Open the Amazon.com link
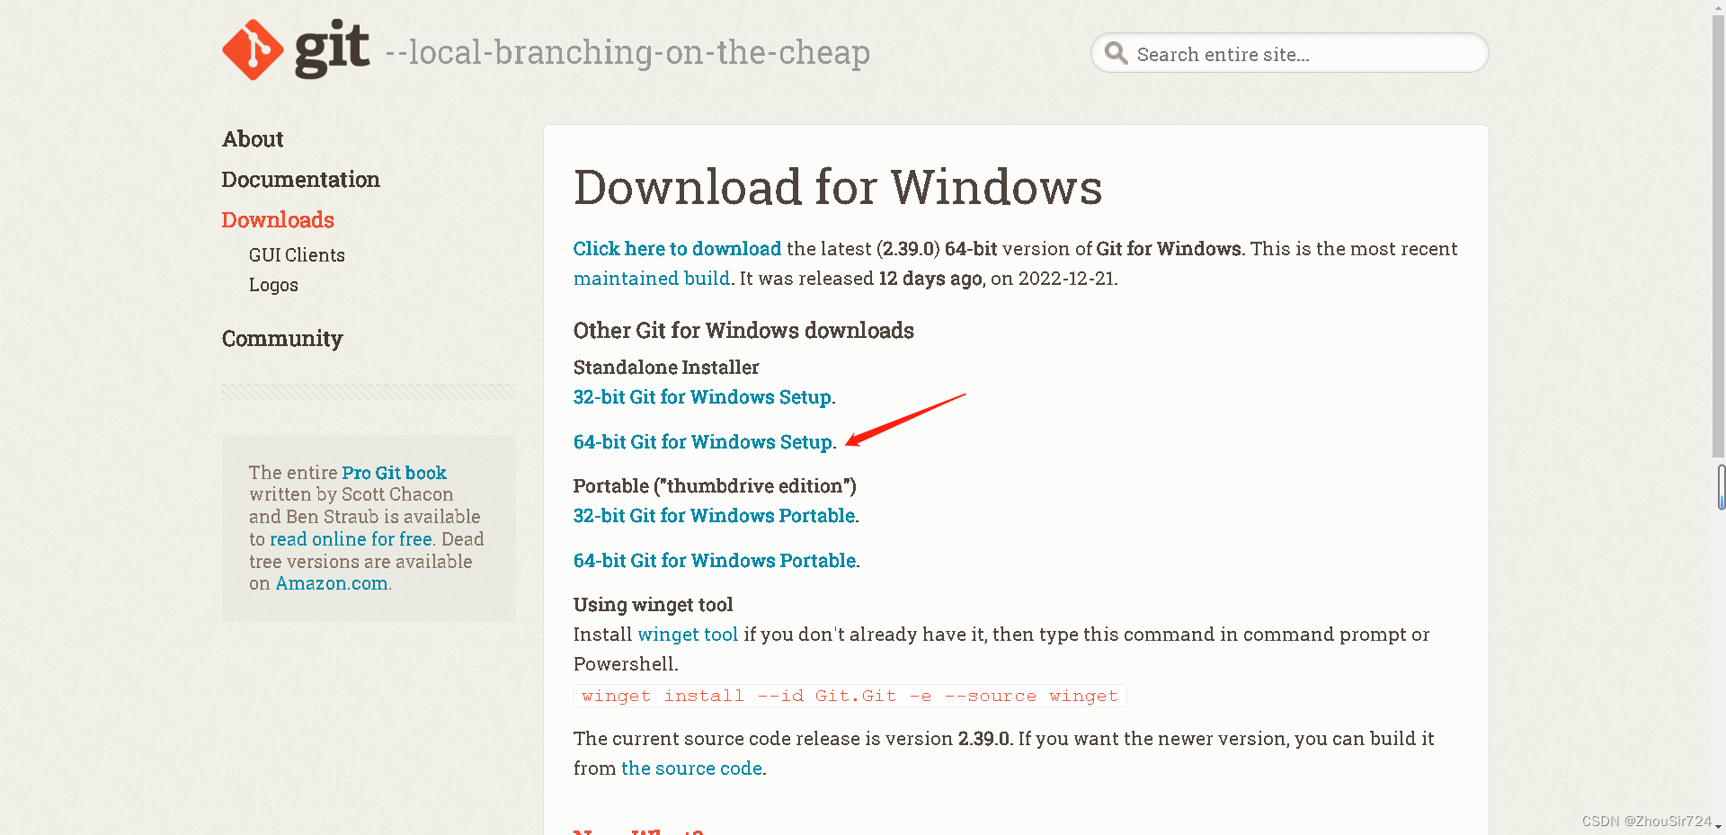 [332, 583]
